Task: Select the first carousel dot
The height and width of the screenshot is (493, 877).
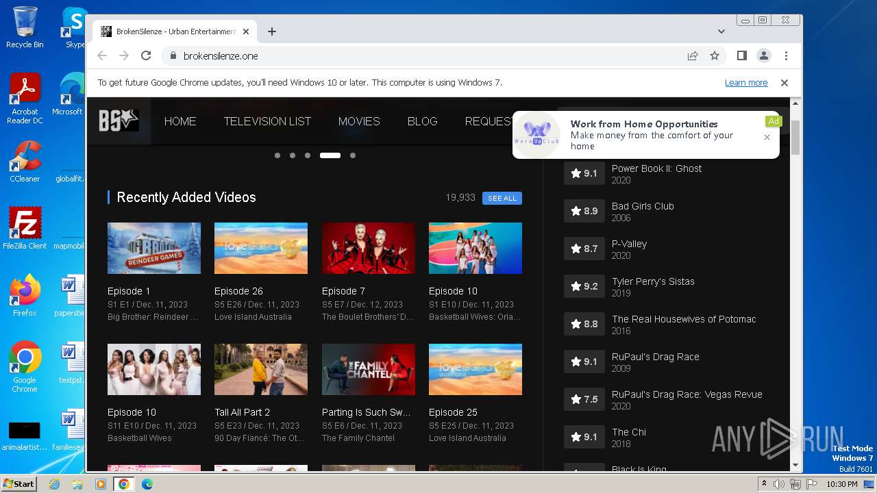Action: [277, 155]
